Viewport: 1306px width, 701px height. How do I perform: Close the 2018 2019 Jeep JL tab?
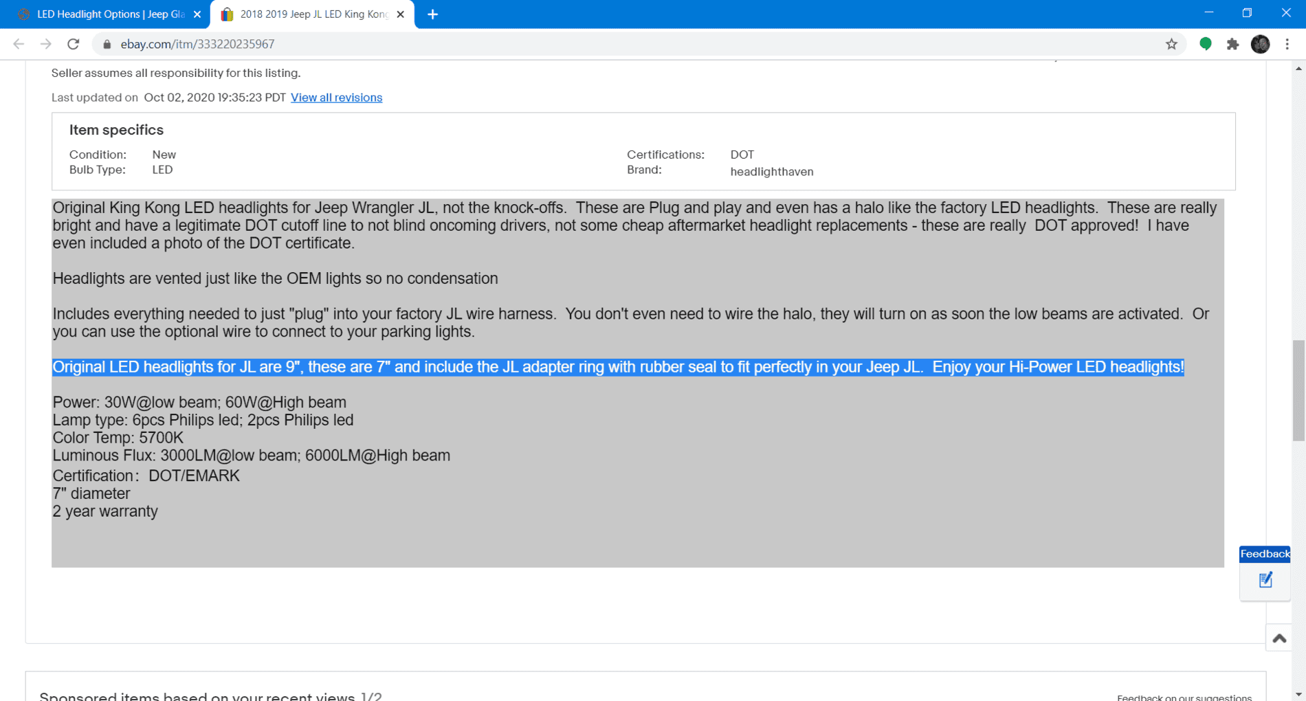coord(401,14)
